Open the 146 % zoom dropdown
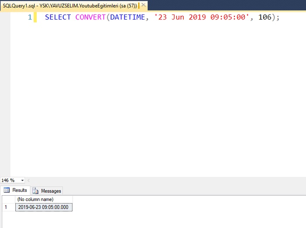The height and width of the screenshot is (228, 306). [22, 180]
